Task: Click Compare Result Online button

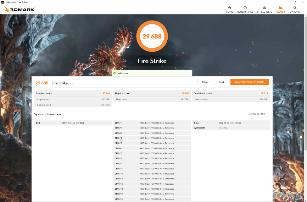Action: (x=250, y=82)
